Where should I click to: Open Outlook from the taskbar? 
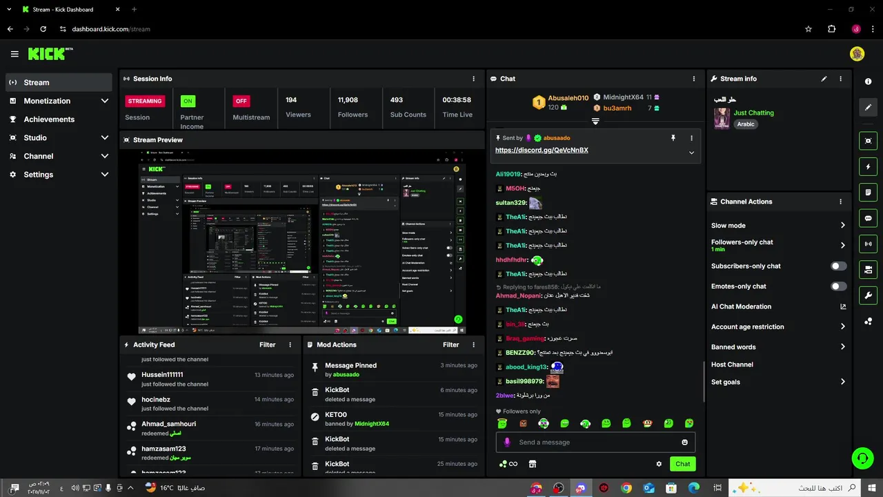click(648, 488)
